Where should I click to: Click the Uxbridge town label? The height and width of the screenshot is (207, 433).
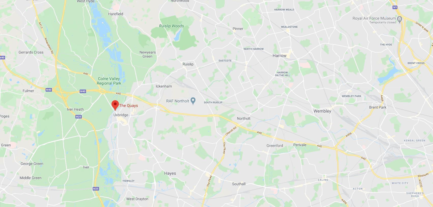[x=121, y=115]
